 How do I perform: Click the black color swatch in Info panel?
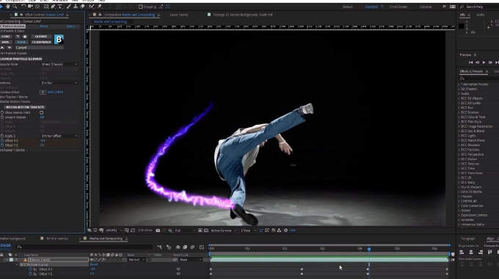461,26
